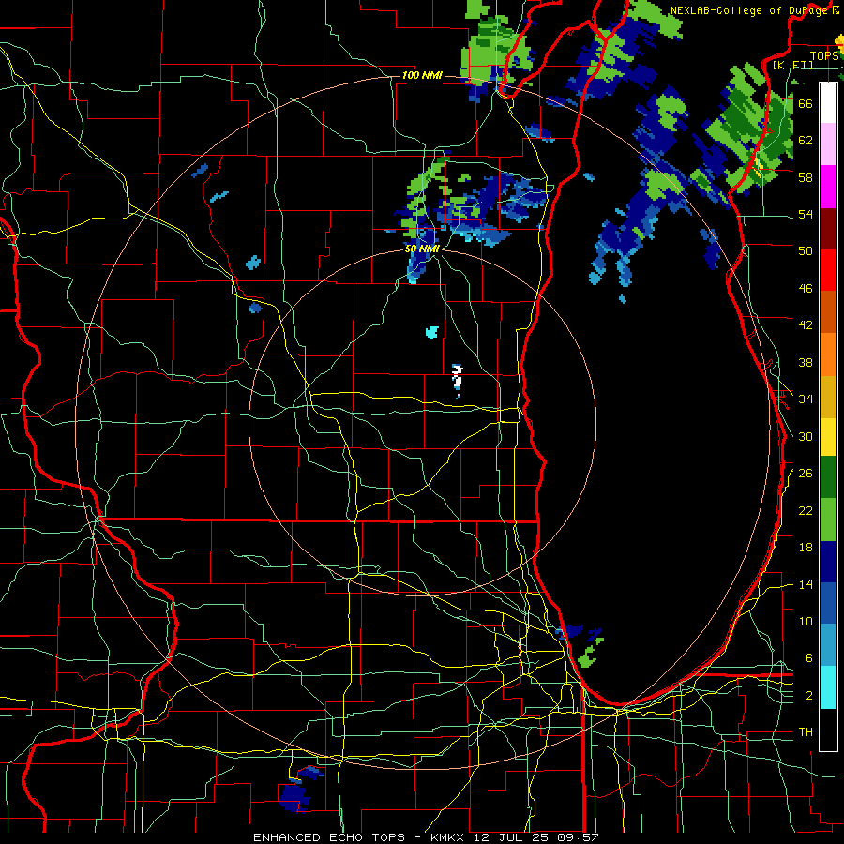Image resolution: width=844 pixels, height=844 pixels.
Task: Click the '46' legend value
Action: (x=806, y=289)
